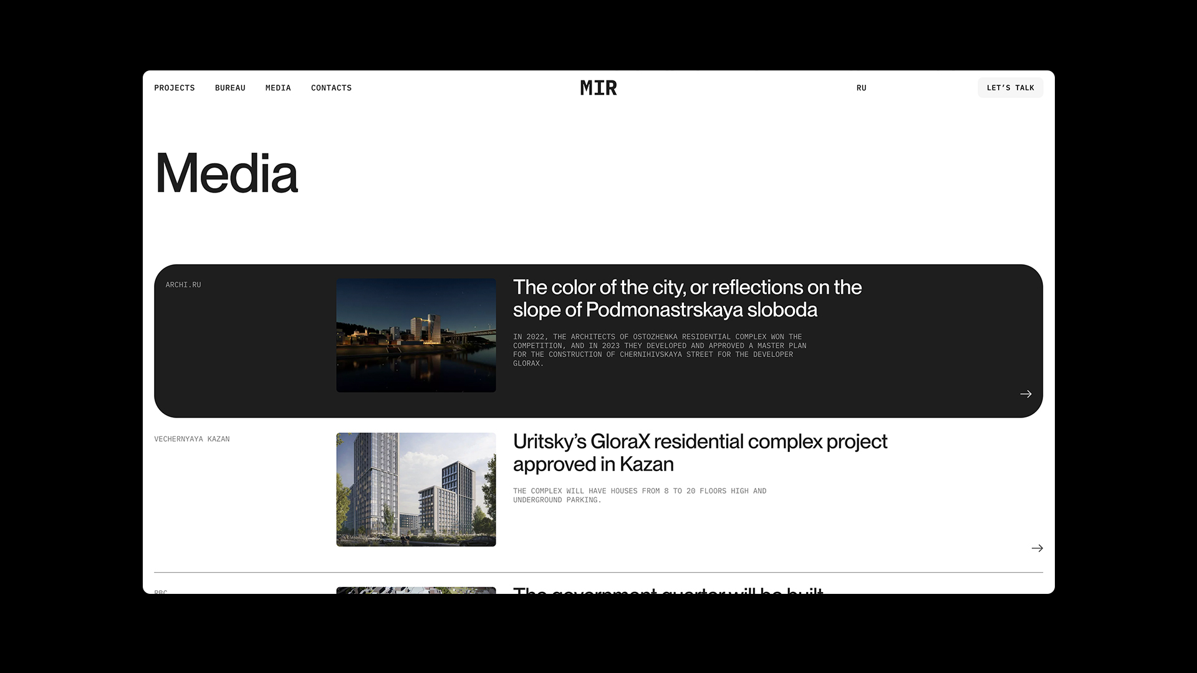Open 'The color of the city' headline

coord(687,298)
